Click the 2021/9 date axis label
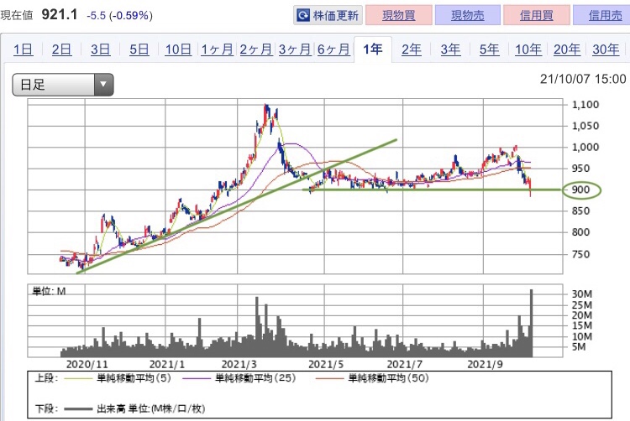 (x=485, y=365)
